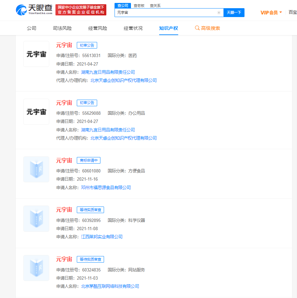Click the Tianyancha logo
Viewport: 297px width, 298px height.
(34, 10)
